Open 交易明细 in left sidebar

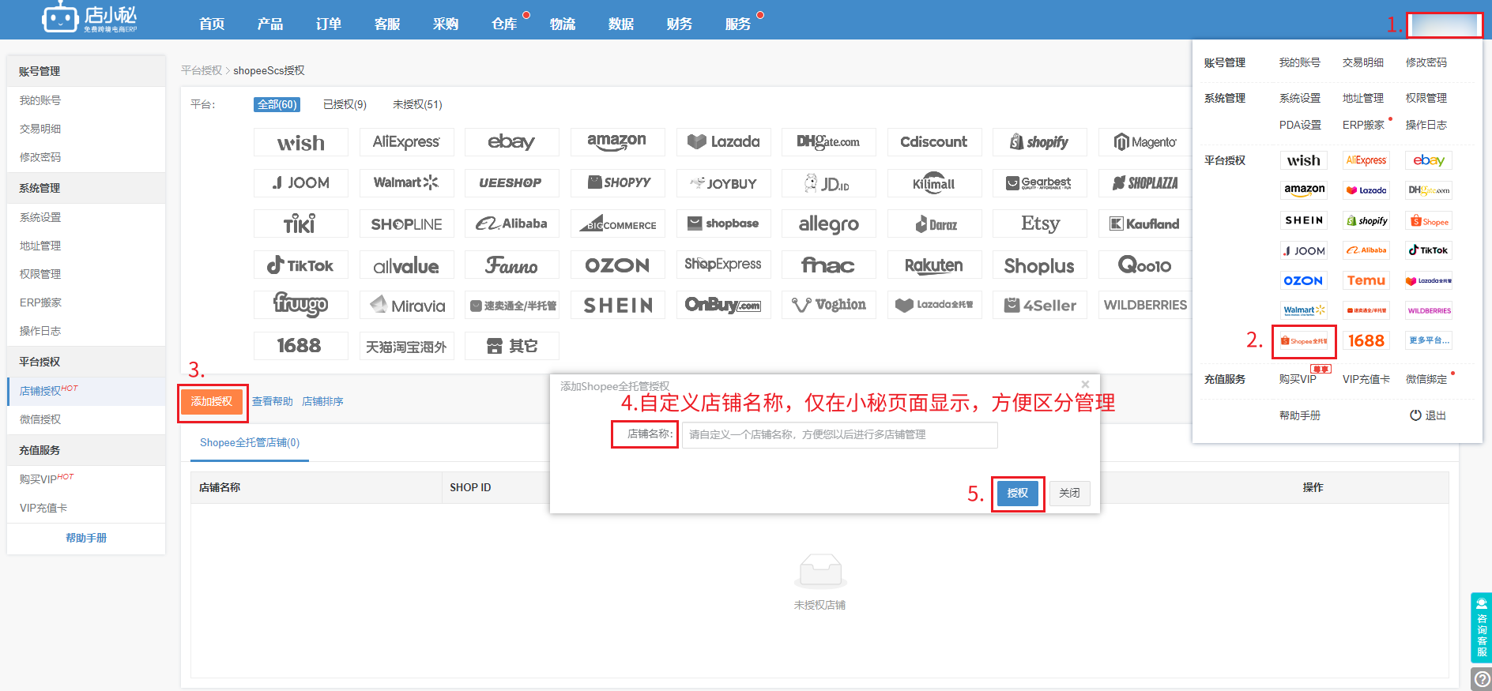coord(40,129)
